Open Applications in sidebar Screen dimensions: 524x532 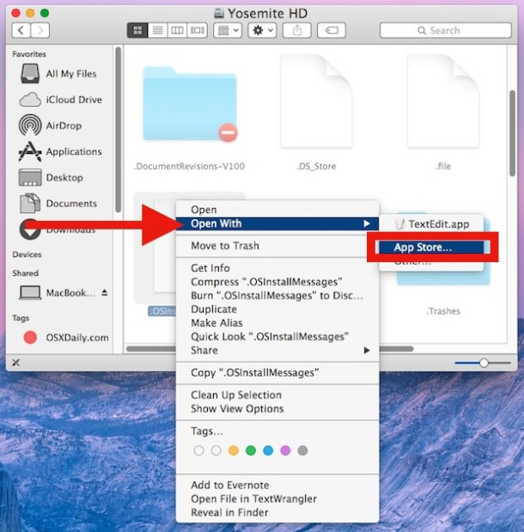(60, 151)
